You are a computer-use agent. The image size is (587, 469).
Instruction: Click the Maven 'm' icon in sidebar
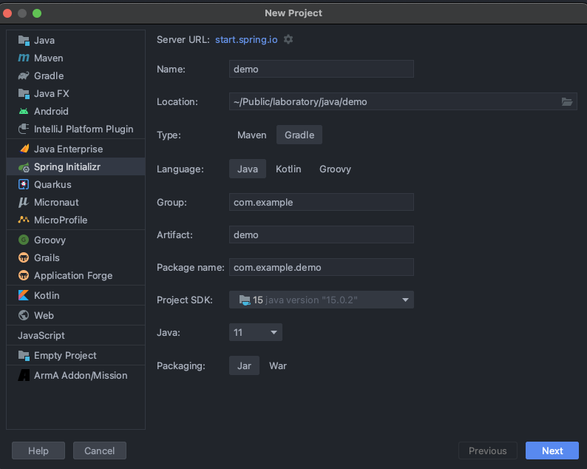click(x=24, y=58)
